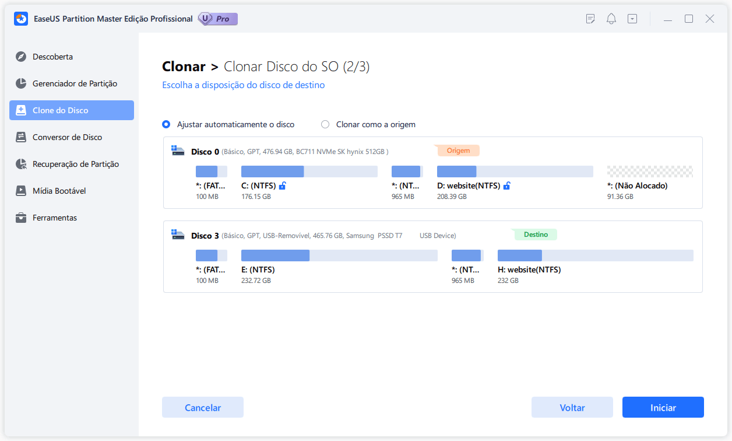
Task: Select Disco 3 965 MB NTFS partition bar
Action: 467,256
